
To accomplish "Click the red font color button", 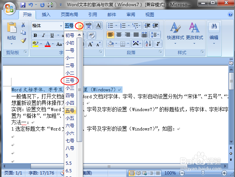I will [x=48, y=44].
